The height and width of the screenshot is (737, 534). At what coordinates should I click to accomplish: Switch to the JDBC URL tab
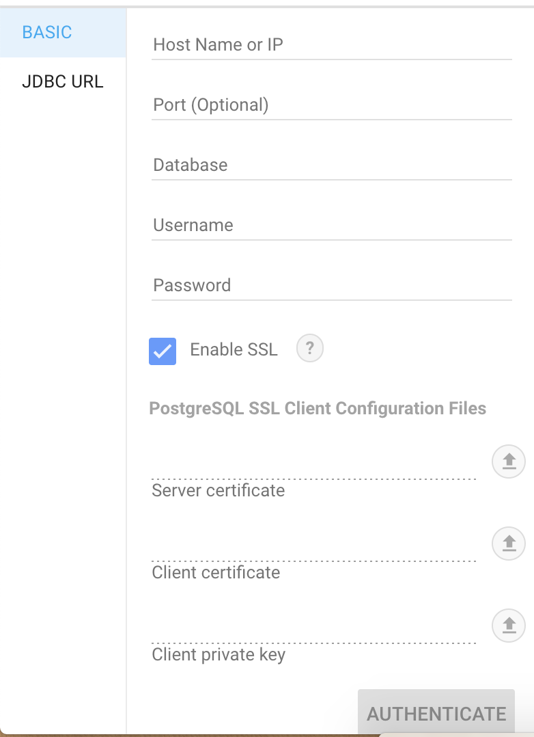tap(63, 81)
